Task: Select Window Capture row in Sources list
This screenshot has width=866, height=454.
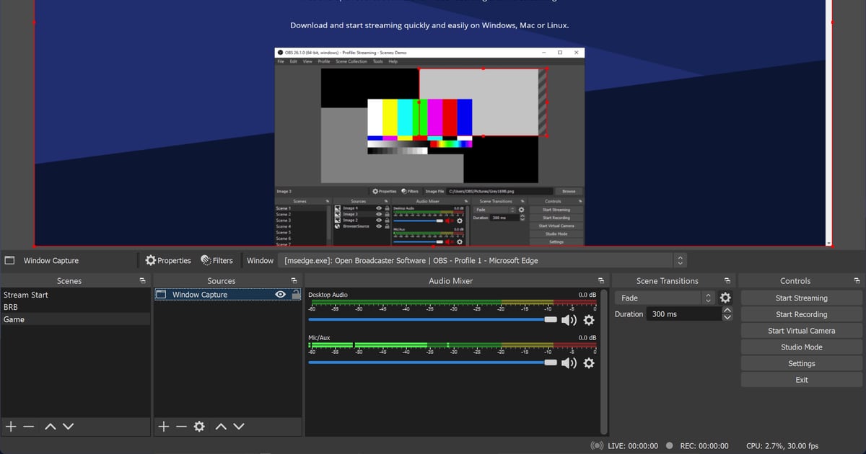Action: (x=228, y=294)
